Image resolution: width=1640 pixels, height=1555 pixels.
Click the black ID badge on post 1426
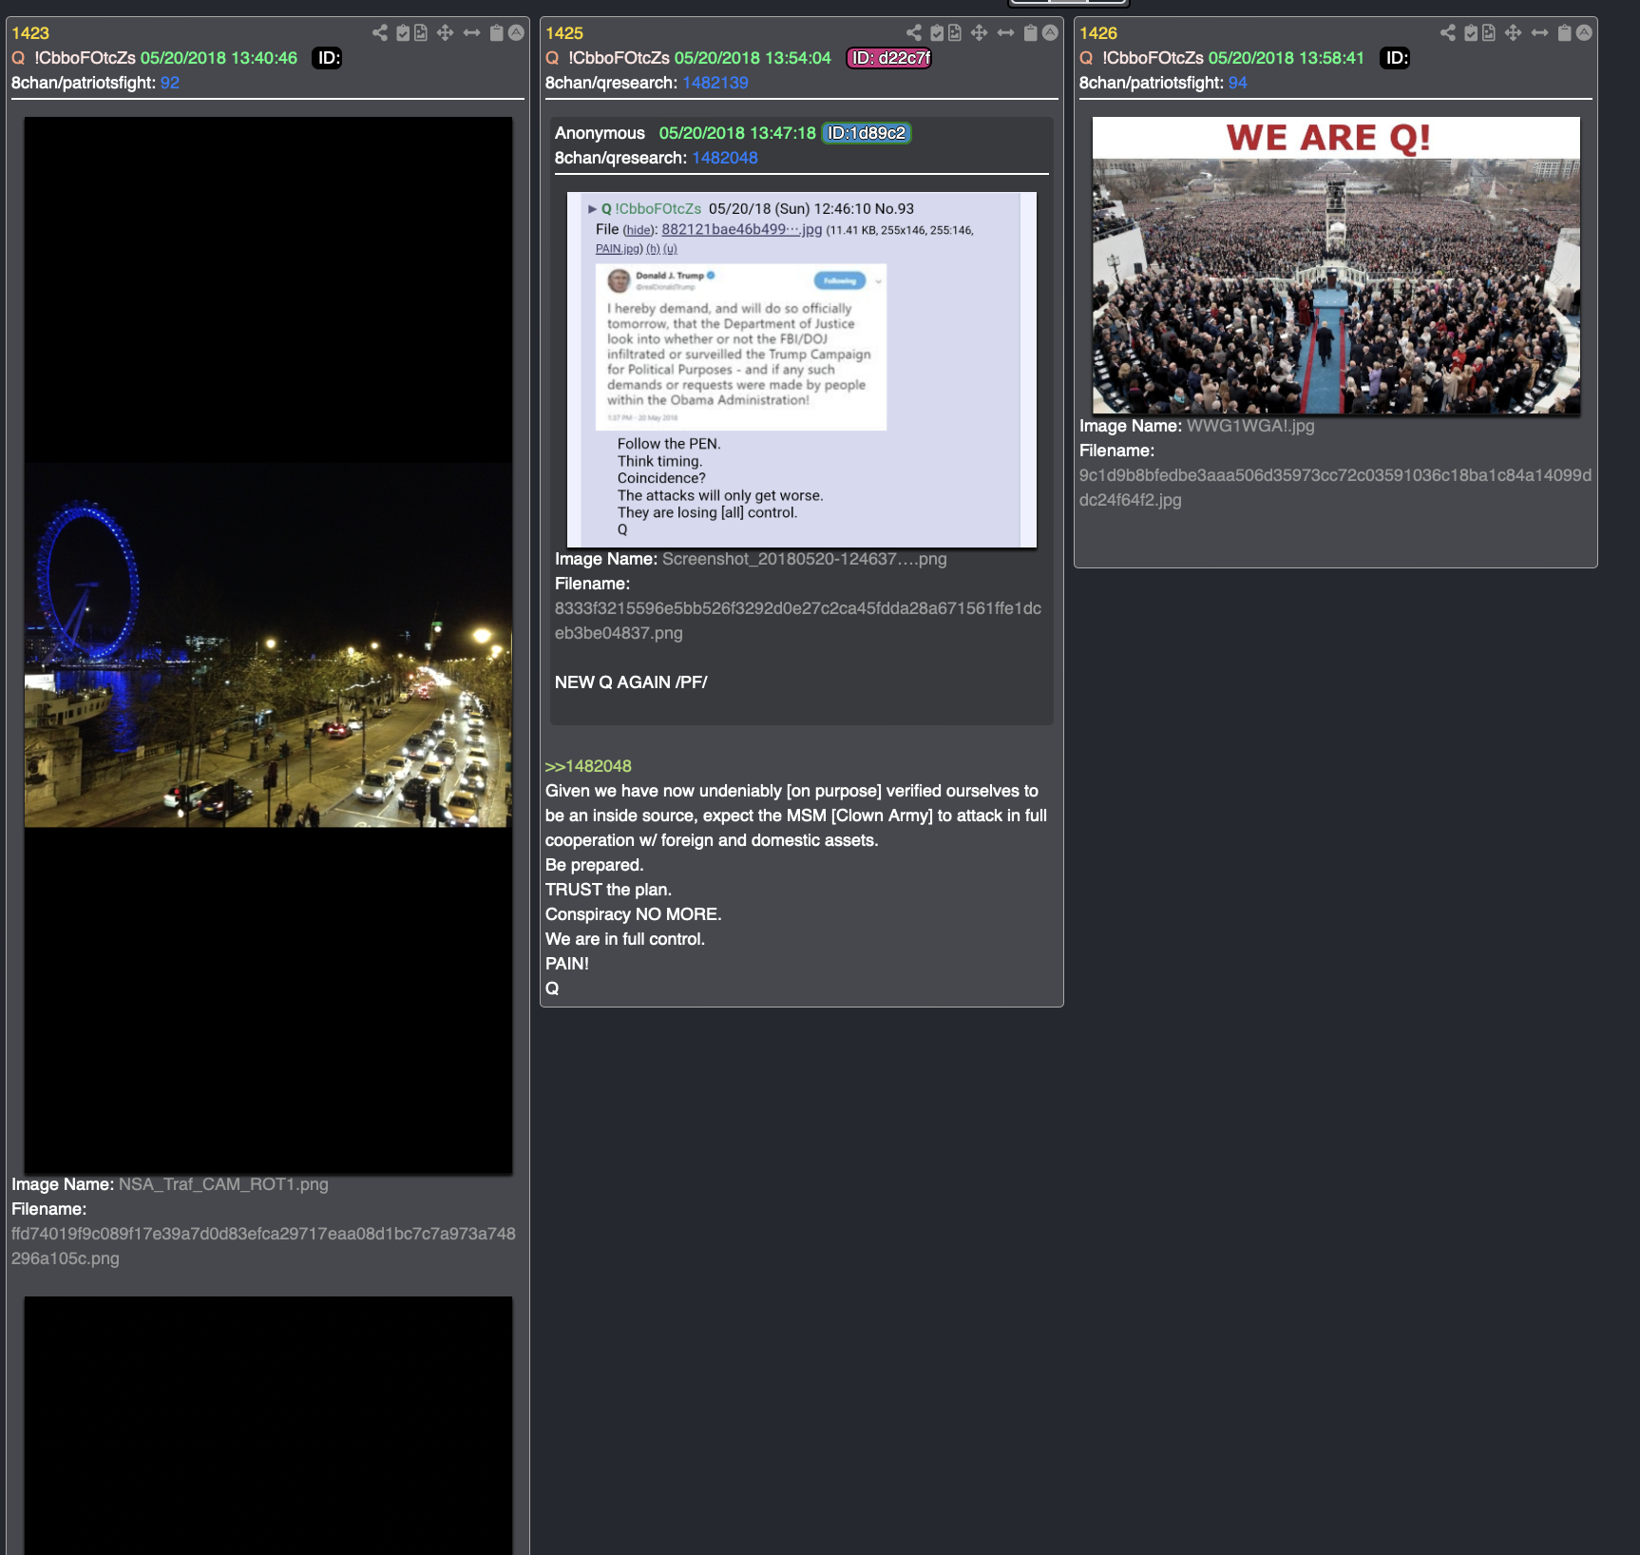(x=1395, y=58)
